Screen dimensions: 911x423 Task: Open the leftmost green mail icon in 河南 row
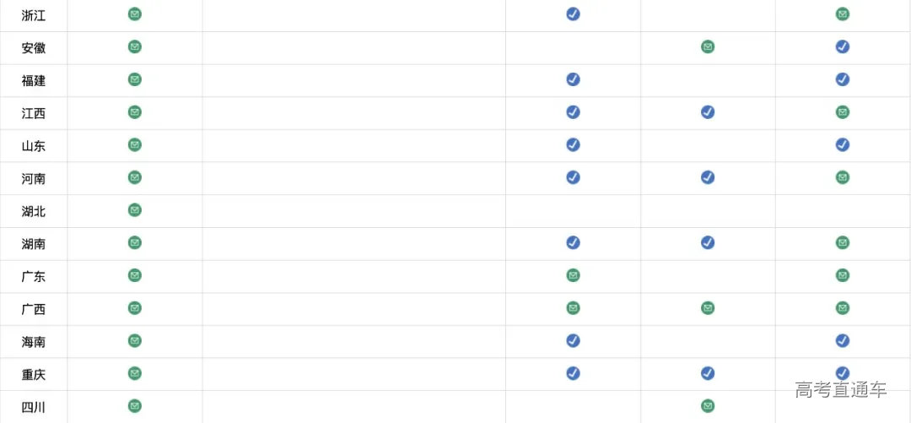(x=135, y=177)
